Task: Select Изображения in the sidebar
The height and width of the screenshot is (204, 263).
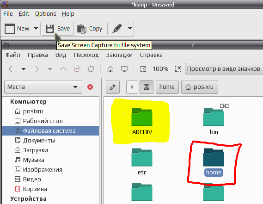Action: [x=51, y=170]
